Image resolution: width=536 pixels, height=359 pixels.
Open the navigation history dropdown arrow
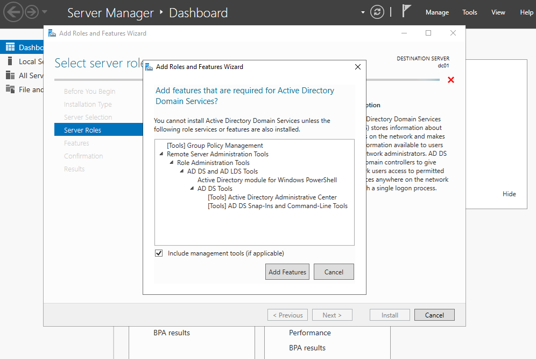(45, 12)
